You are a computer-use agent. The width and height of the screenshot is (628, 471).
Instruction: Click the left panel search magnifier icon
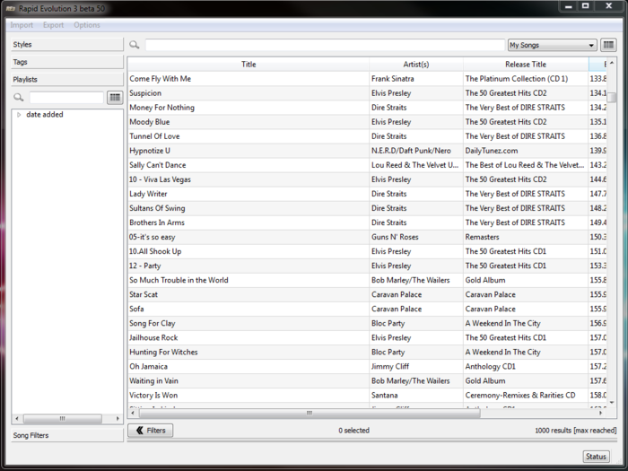coord(19,97)
